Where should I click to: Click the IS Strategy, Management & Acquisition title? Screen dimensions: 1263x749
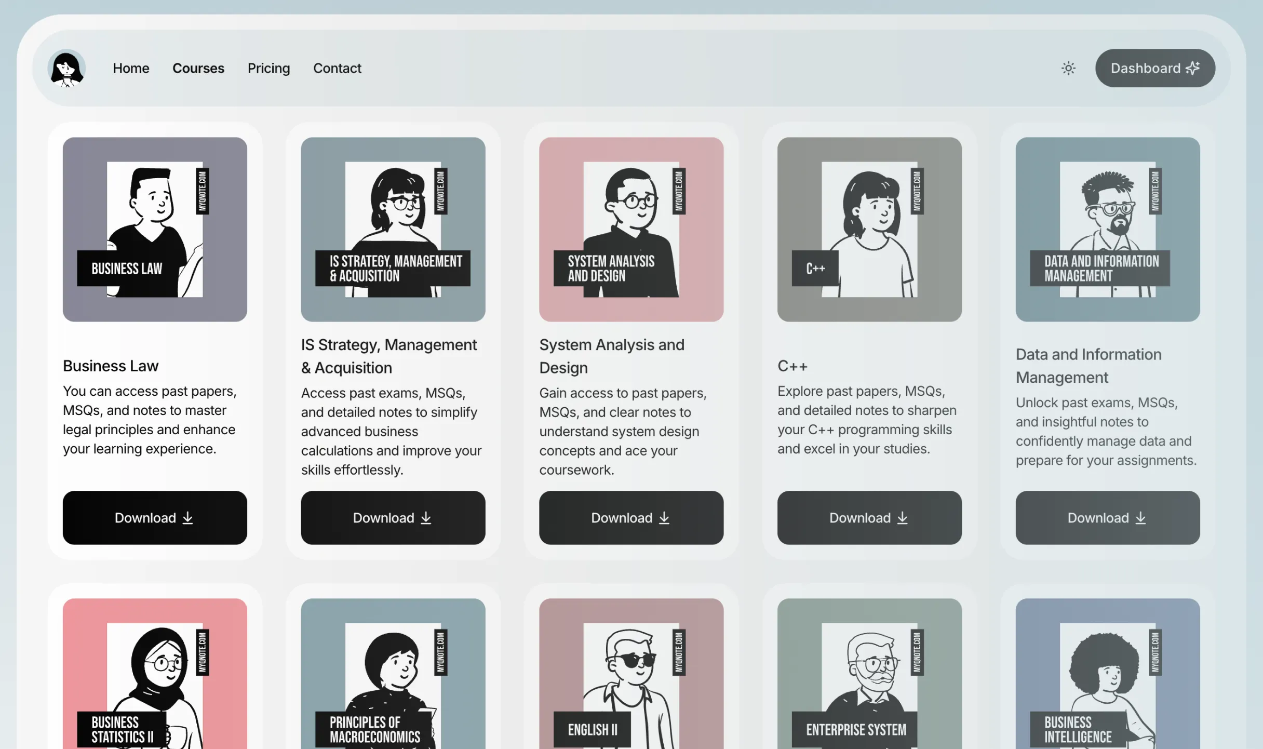coord(388,356)
